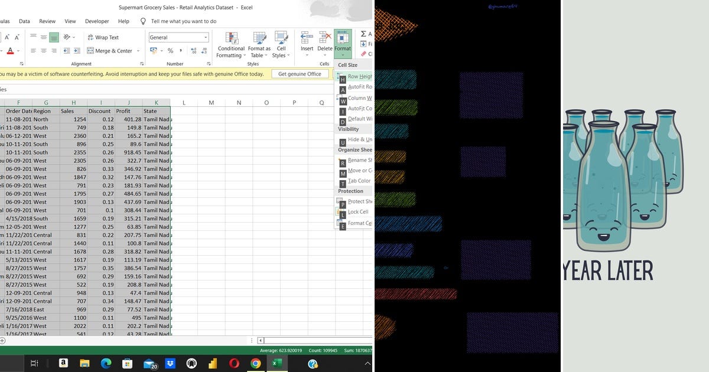This screenshot has height=372, width=709.
Task: Open Dropbox from the taskbar
Action: point(170,363)
